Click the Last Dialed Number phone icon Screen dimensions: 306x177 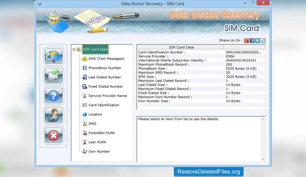(85, 77)
